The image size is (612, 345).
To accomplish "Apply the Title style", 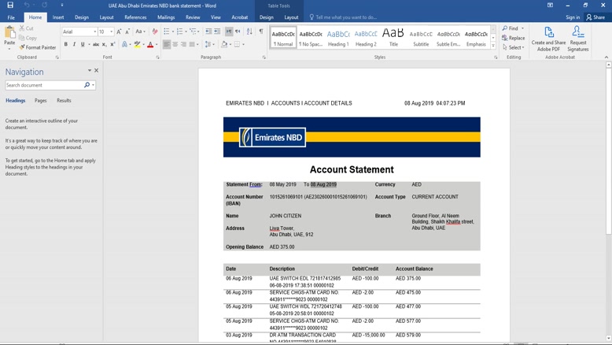I will [393, 38].
